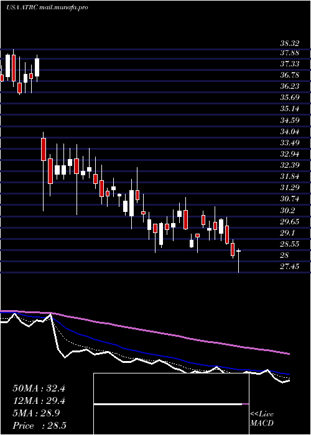The height and width of the screenshot is (435, 311).
Task: Click the 30.74 price axis label
Action: coord(289,199)
